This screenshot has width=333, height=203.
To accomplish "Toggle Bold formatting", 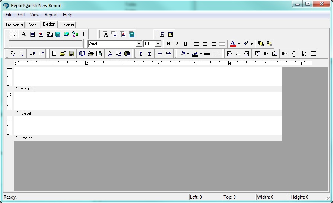I will 168,43.
